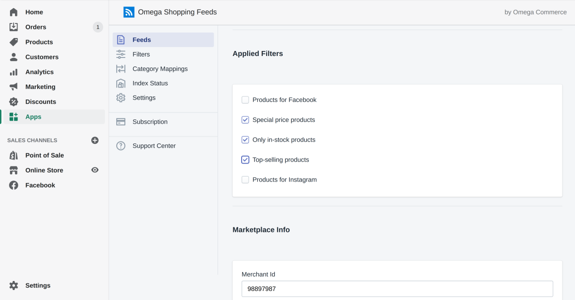
Task: Click the Orders inbox icon
Action: [x=14, y=27]
